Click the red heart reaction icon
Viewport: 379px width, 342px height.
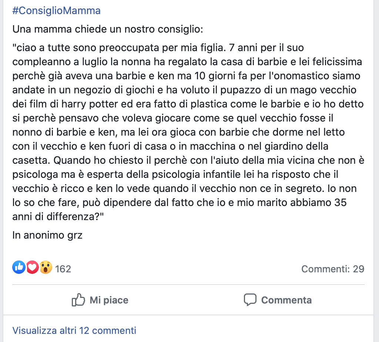33,267
